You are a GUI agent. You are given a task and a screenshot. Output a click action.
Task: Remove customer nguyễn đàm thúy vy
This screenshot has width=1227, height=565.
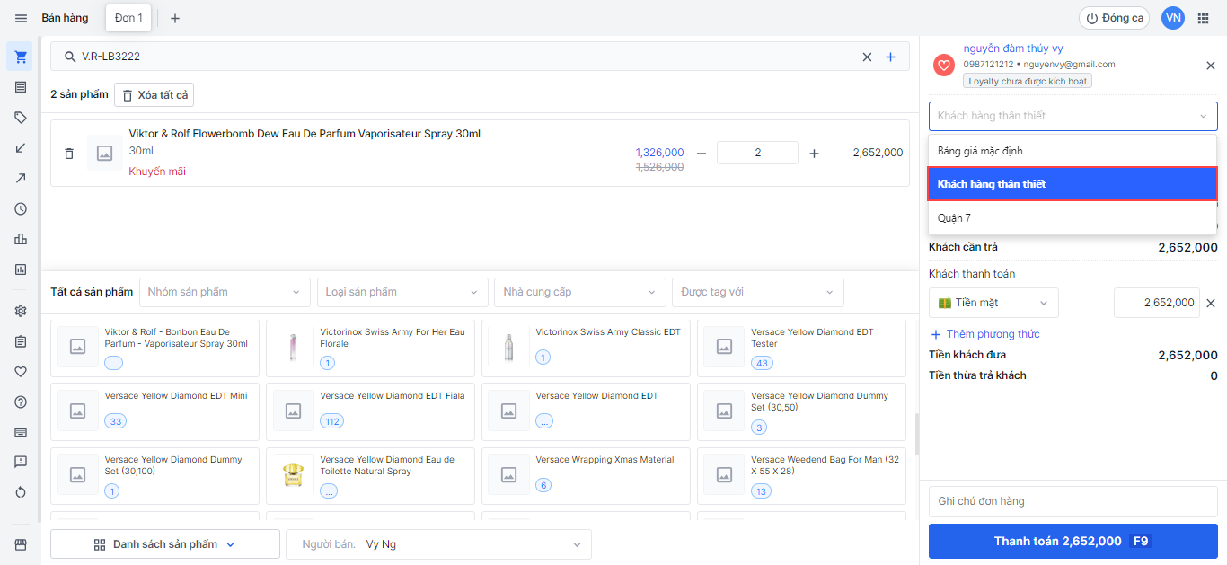[1210, 66]
